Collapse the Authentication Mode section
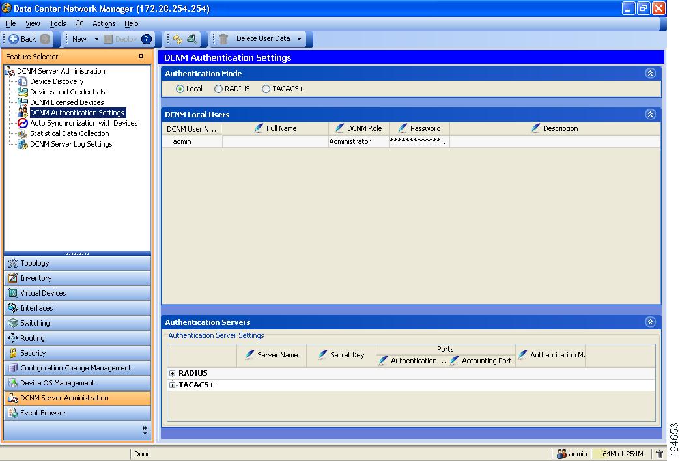 pyautogui.click(x=650, y=74)
